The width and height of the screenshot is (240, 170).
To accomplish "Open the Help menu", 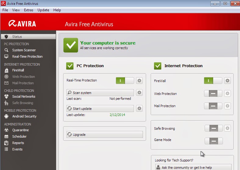I will [x=57, y=10].
